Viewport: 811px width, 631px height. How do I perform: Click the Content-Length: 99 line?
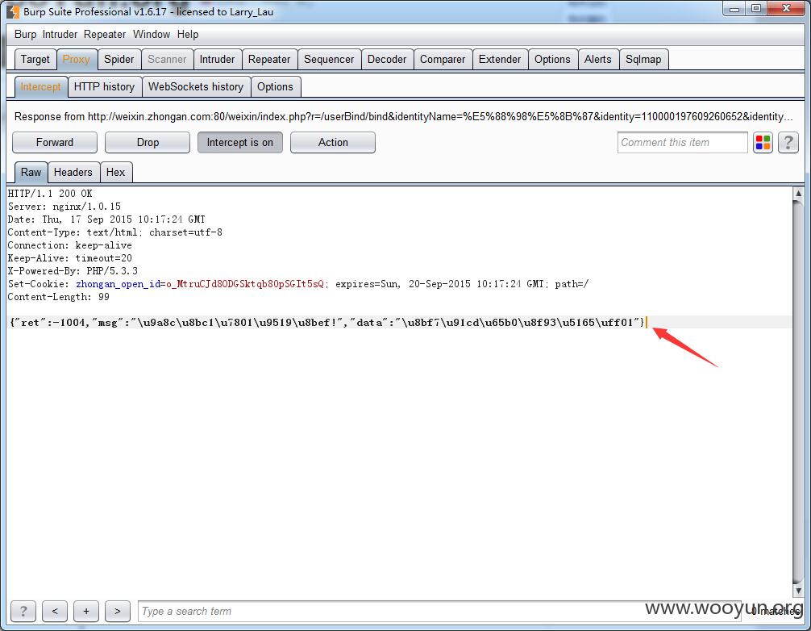(x=58, y=297)
